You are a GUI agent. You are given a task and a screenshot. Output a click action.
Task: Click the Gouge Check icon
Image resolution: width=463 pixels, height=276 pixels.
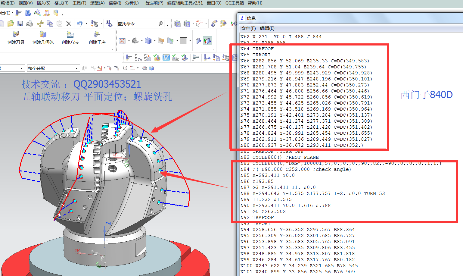pos(185,58)
